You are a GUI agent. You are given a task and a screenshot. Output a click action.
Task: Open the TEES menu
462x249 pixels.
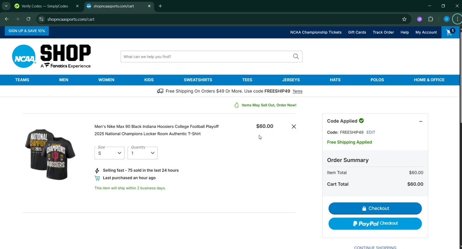click(247, 80)
